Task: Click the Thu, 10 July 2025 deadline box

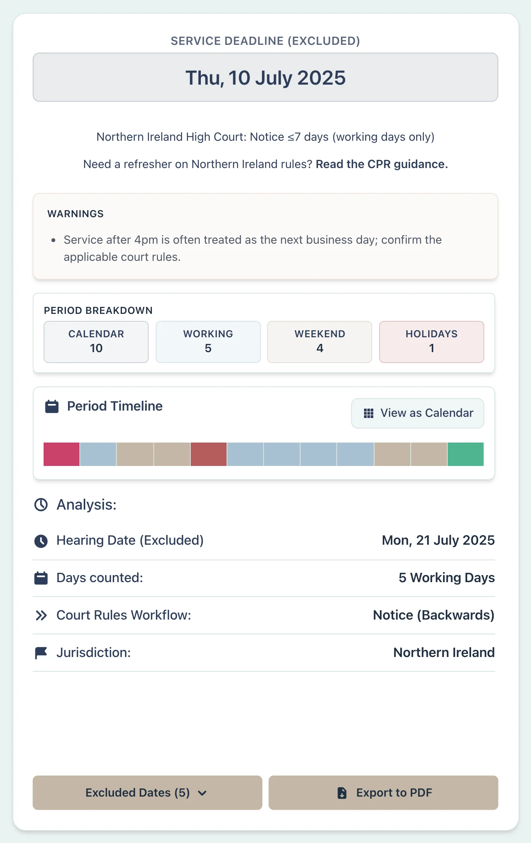Action: (265, 77)
